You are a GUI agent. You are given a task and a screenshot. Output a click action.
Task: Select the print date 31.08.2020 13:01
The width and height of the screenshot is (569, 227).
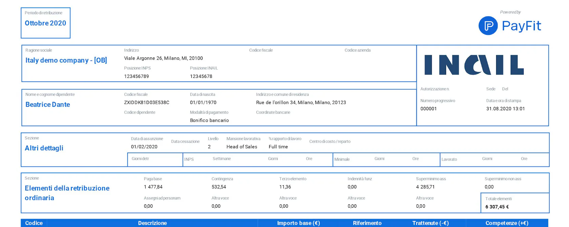505,109
